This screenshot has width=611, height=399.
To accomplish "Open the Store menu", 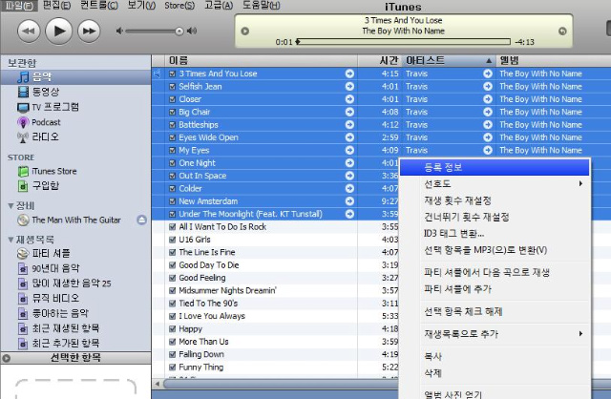I will click(179, 6).
